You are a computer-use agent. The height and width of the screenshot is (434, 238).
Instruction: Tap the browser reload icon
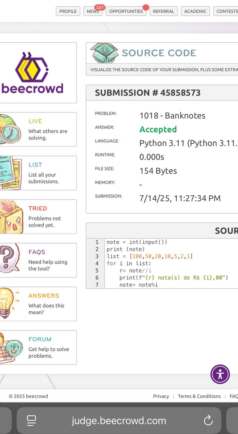click(x=208, y=420)
